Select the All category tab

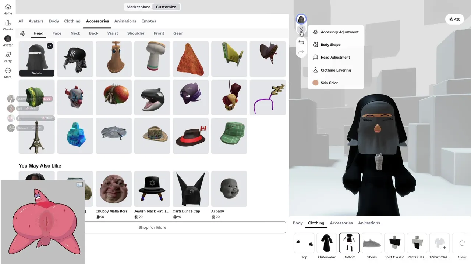tap(21, 21)
